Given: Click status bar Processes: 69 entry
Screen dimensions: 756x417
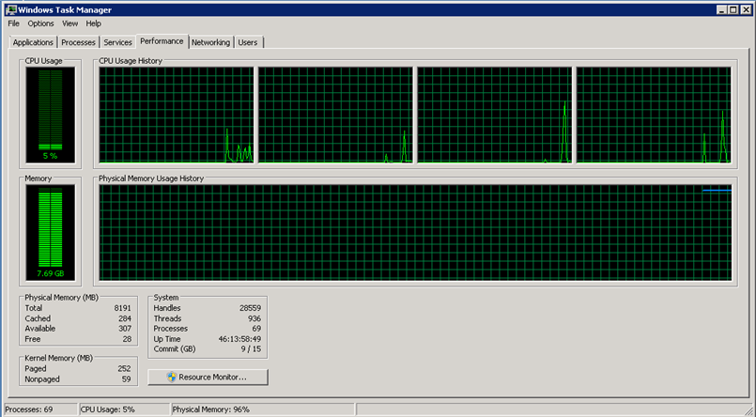Looking at the screenshot, I should pyautogui.click(x=40, y=409).
